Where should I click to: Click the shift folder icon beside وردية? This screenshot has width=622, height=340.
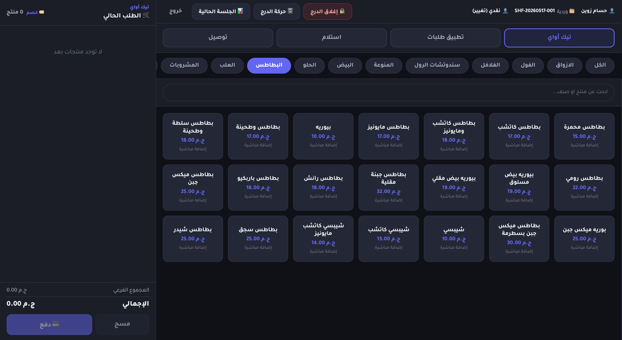572,11
